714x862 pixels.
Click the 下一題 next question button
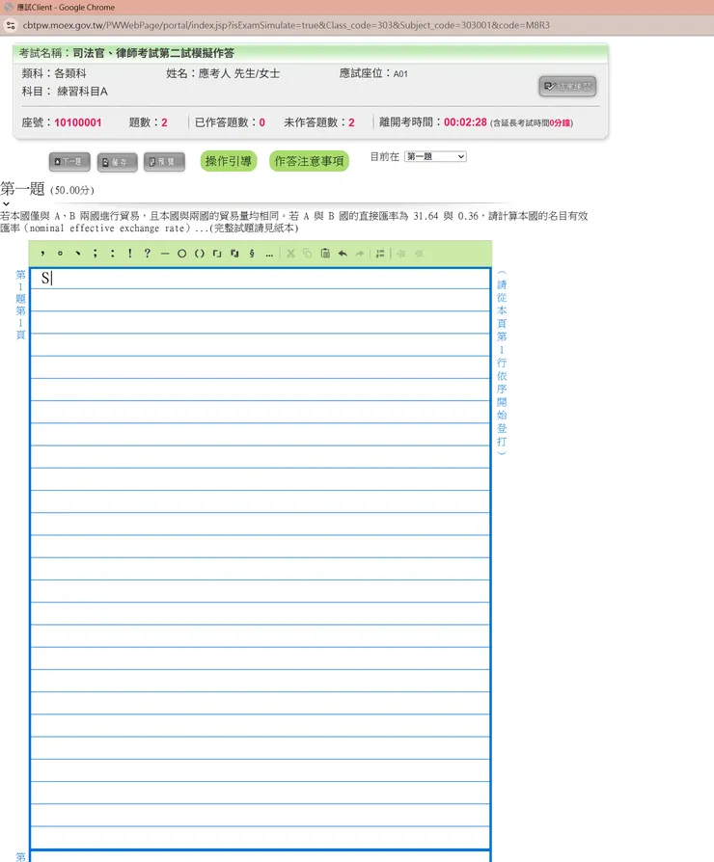click(69, 162)
